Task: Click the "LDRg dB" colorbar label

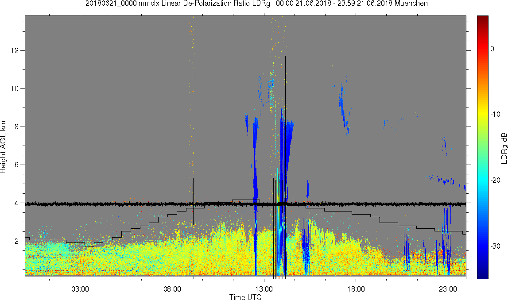Action: 504,148
